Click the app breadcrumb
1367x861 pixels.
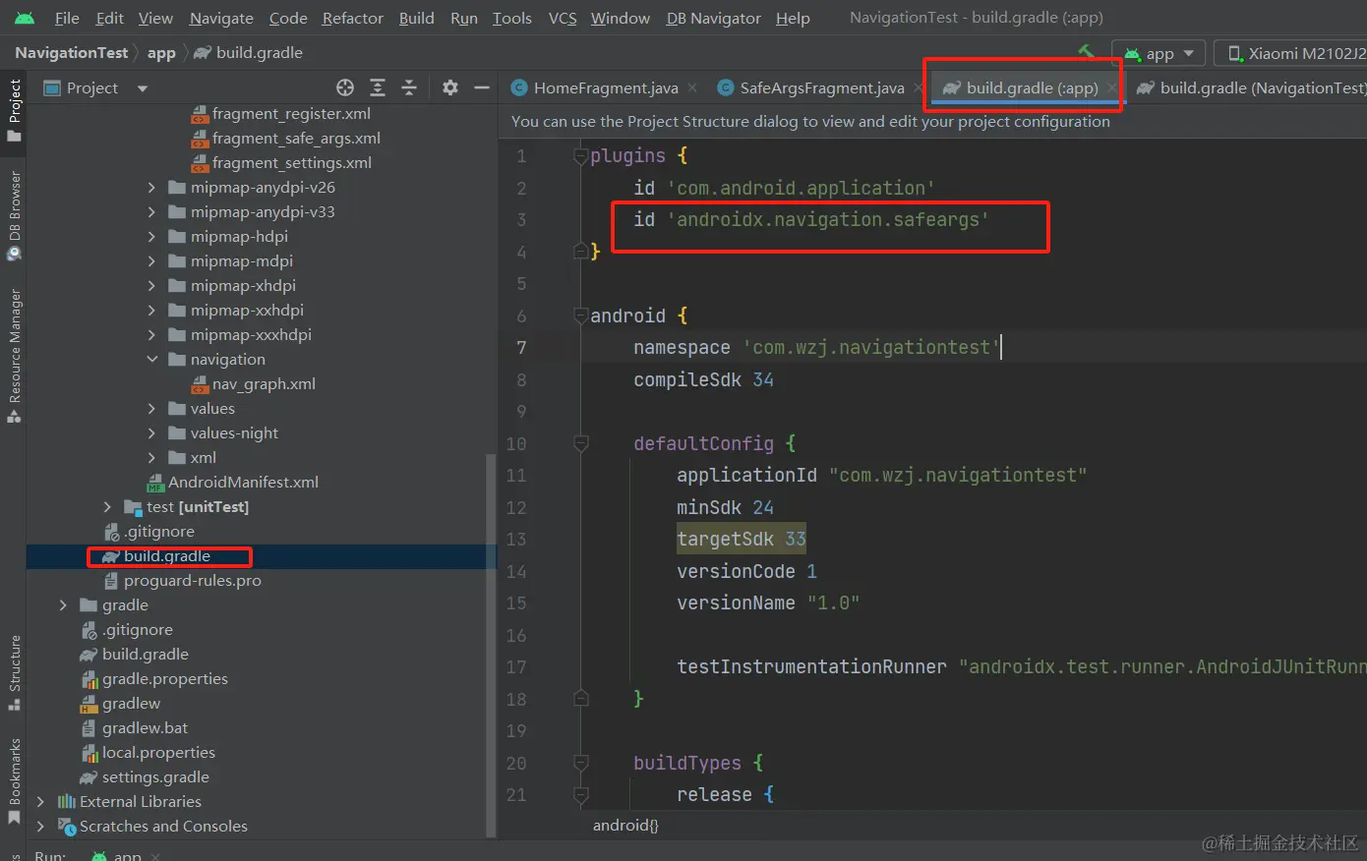[161, 52]
